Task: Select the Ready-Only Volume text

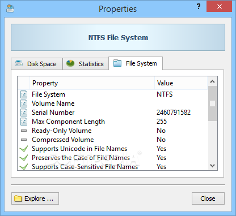Action: [x=62, y=131]
